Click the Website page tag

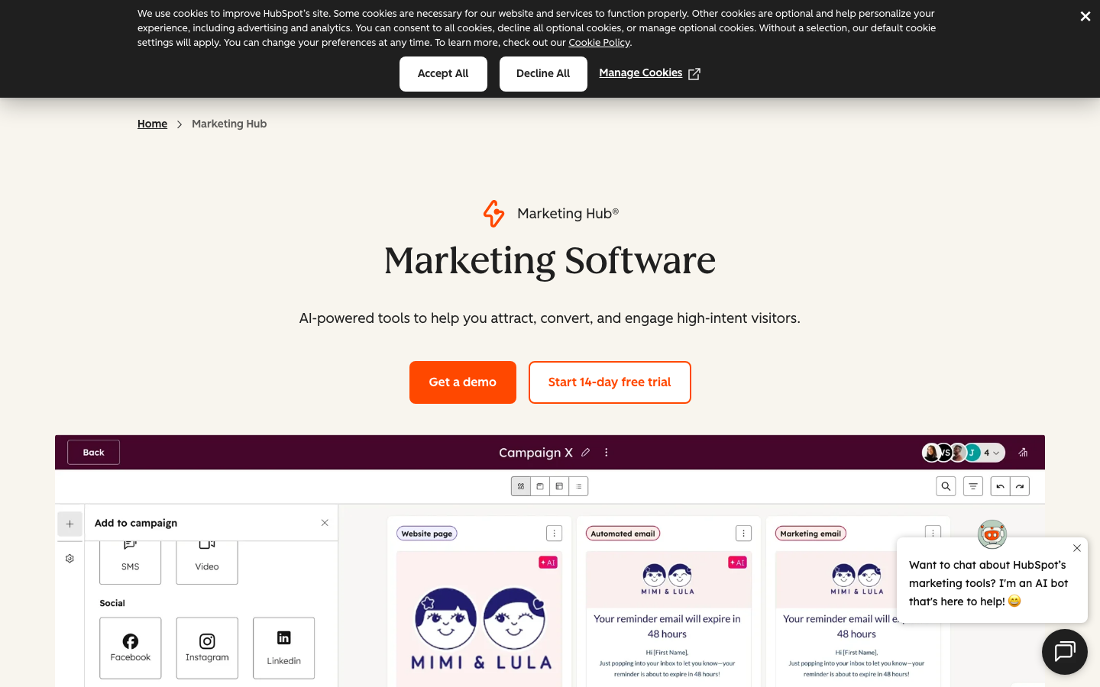click(x=427, y=534)
